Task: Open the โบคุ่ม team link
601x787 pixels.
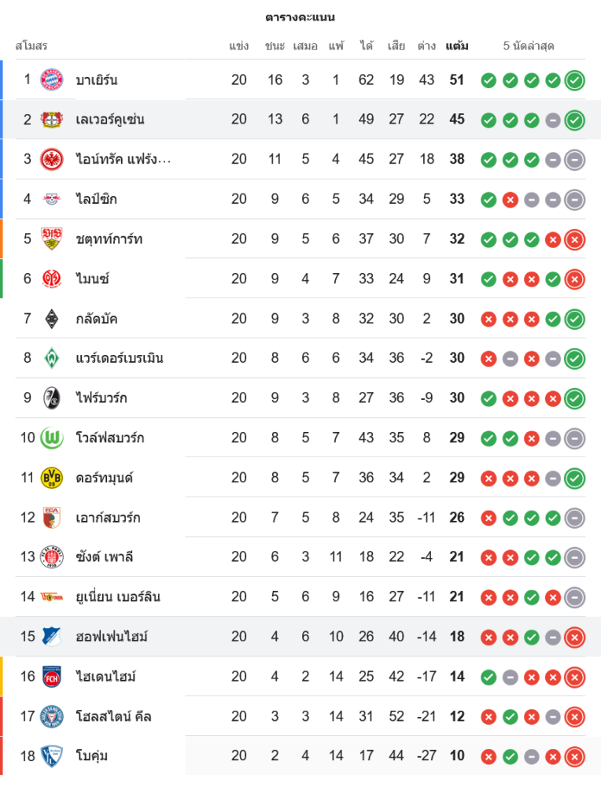Action: [x=92, y=756]
